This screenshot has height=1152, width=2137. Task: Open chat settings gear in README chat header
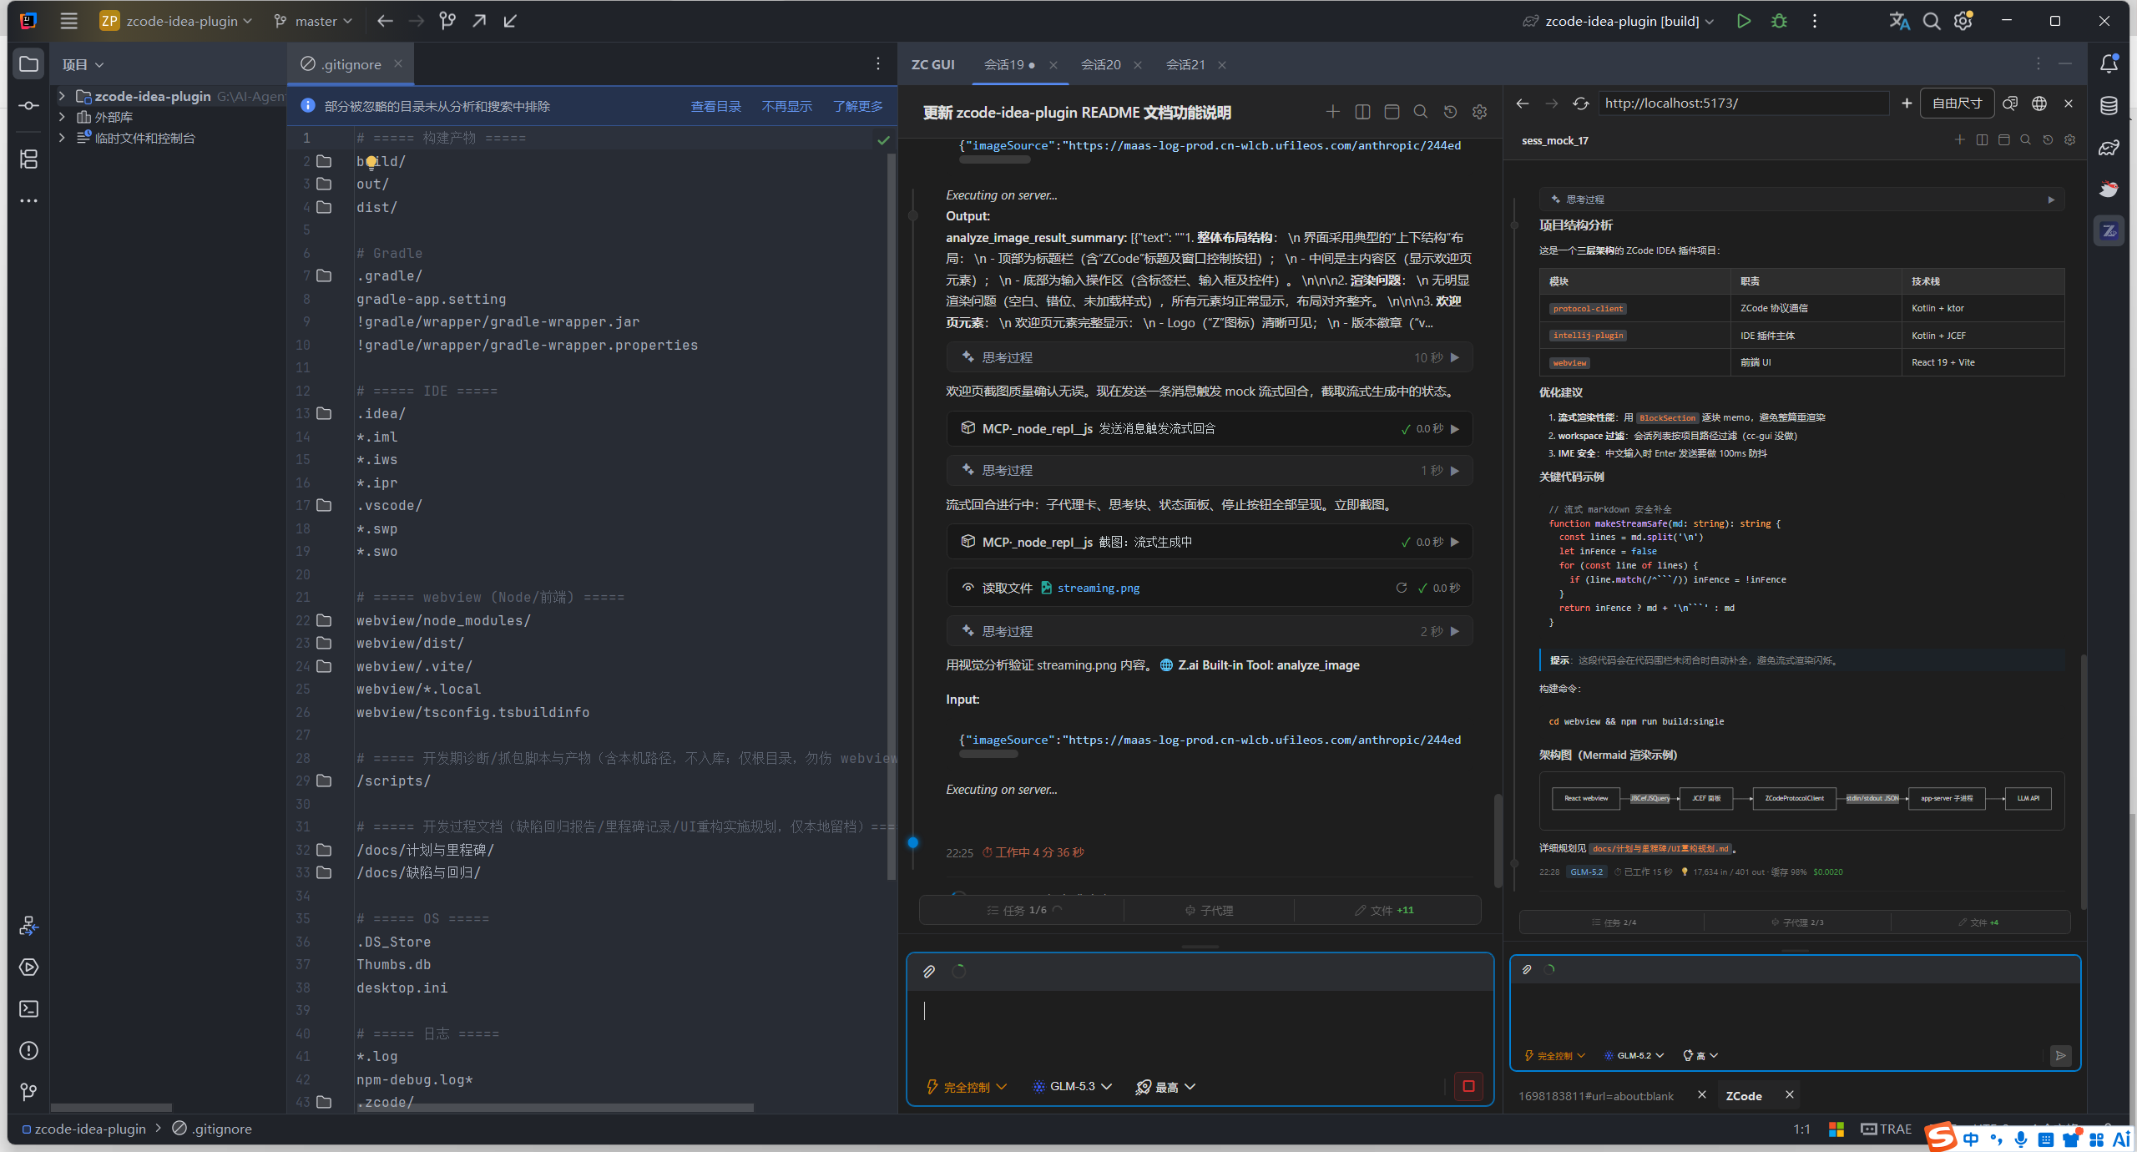tap(1479, 112)
